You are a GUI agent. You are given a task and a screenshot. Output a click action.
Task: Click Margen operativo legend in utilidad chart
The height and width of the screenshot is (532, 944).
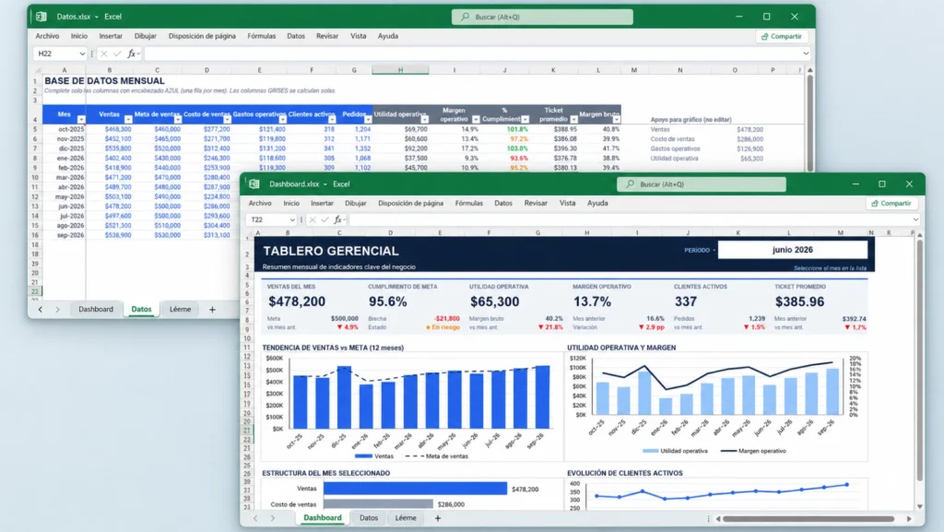point(753,451)
